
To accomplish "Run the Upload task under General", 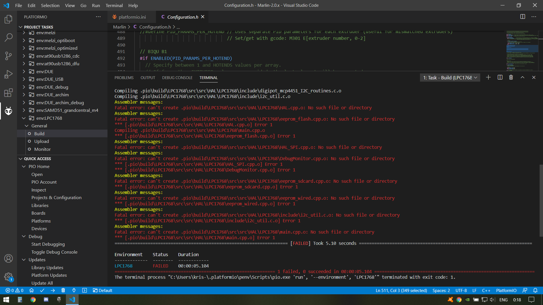I will [42, 141].
